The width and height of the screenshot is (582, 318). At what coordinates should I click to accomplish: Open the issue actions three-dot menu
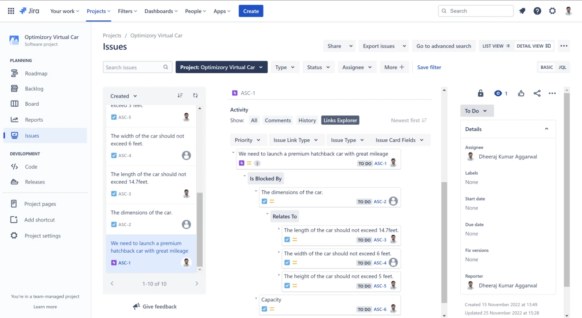coord(552,93)
